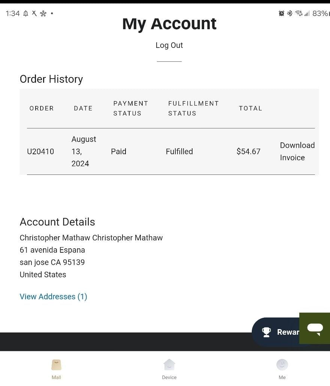Tap the $54.67 order total

(248, 152)
